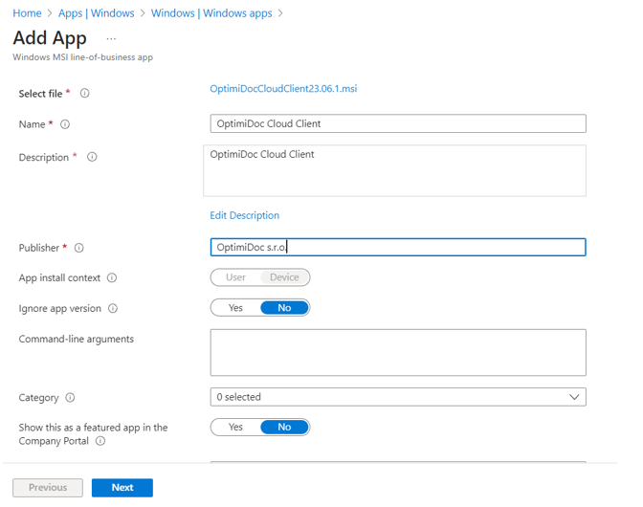Click App install context info icon
This screenshot has width=643, height=507.
(x=112, y=277)
